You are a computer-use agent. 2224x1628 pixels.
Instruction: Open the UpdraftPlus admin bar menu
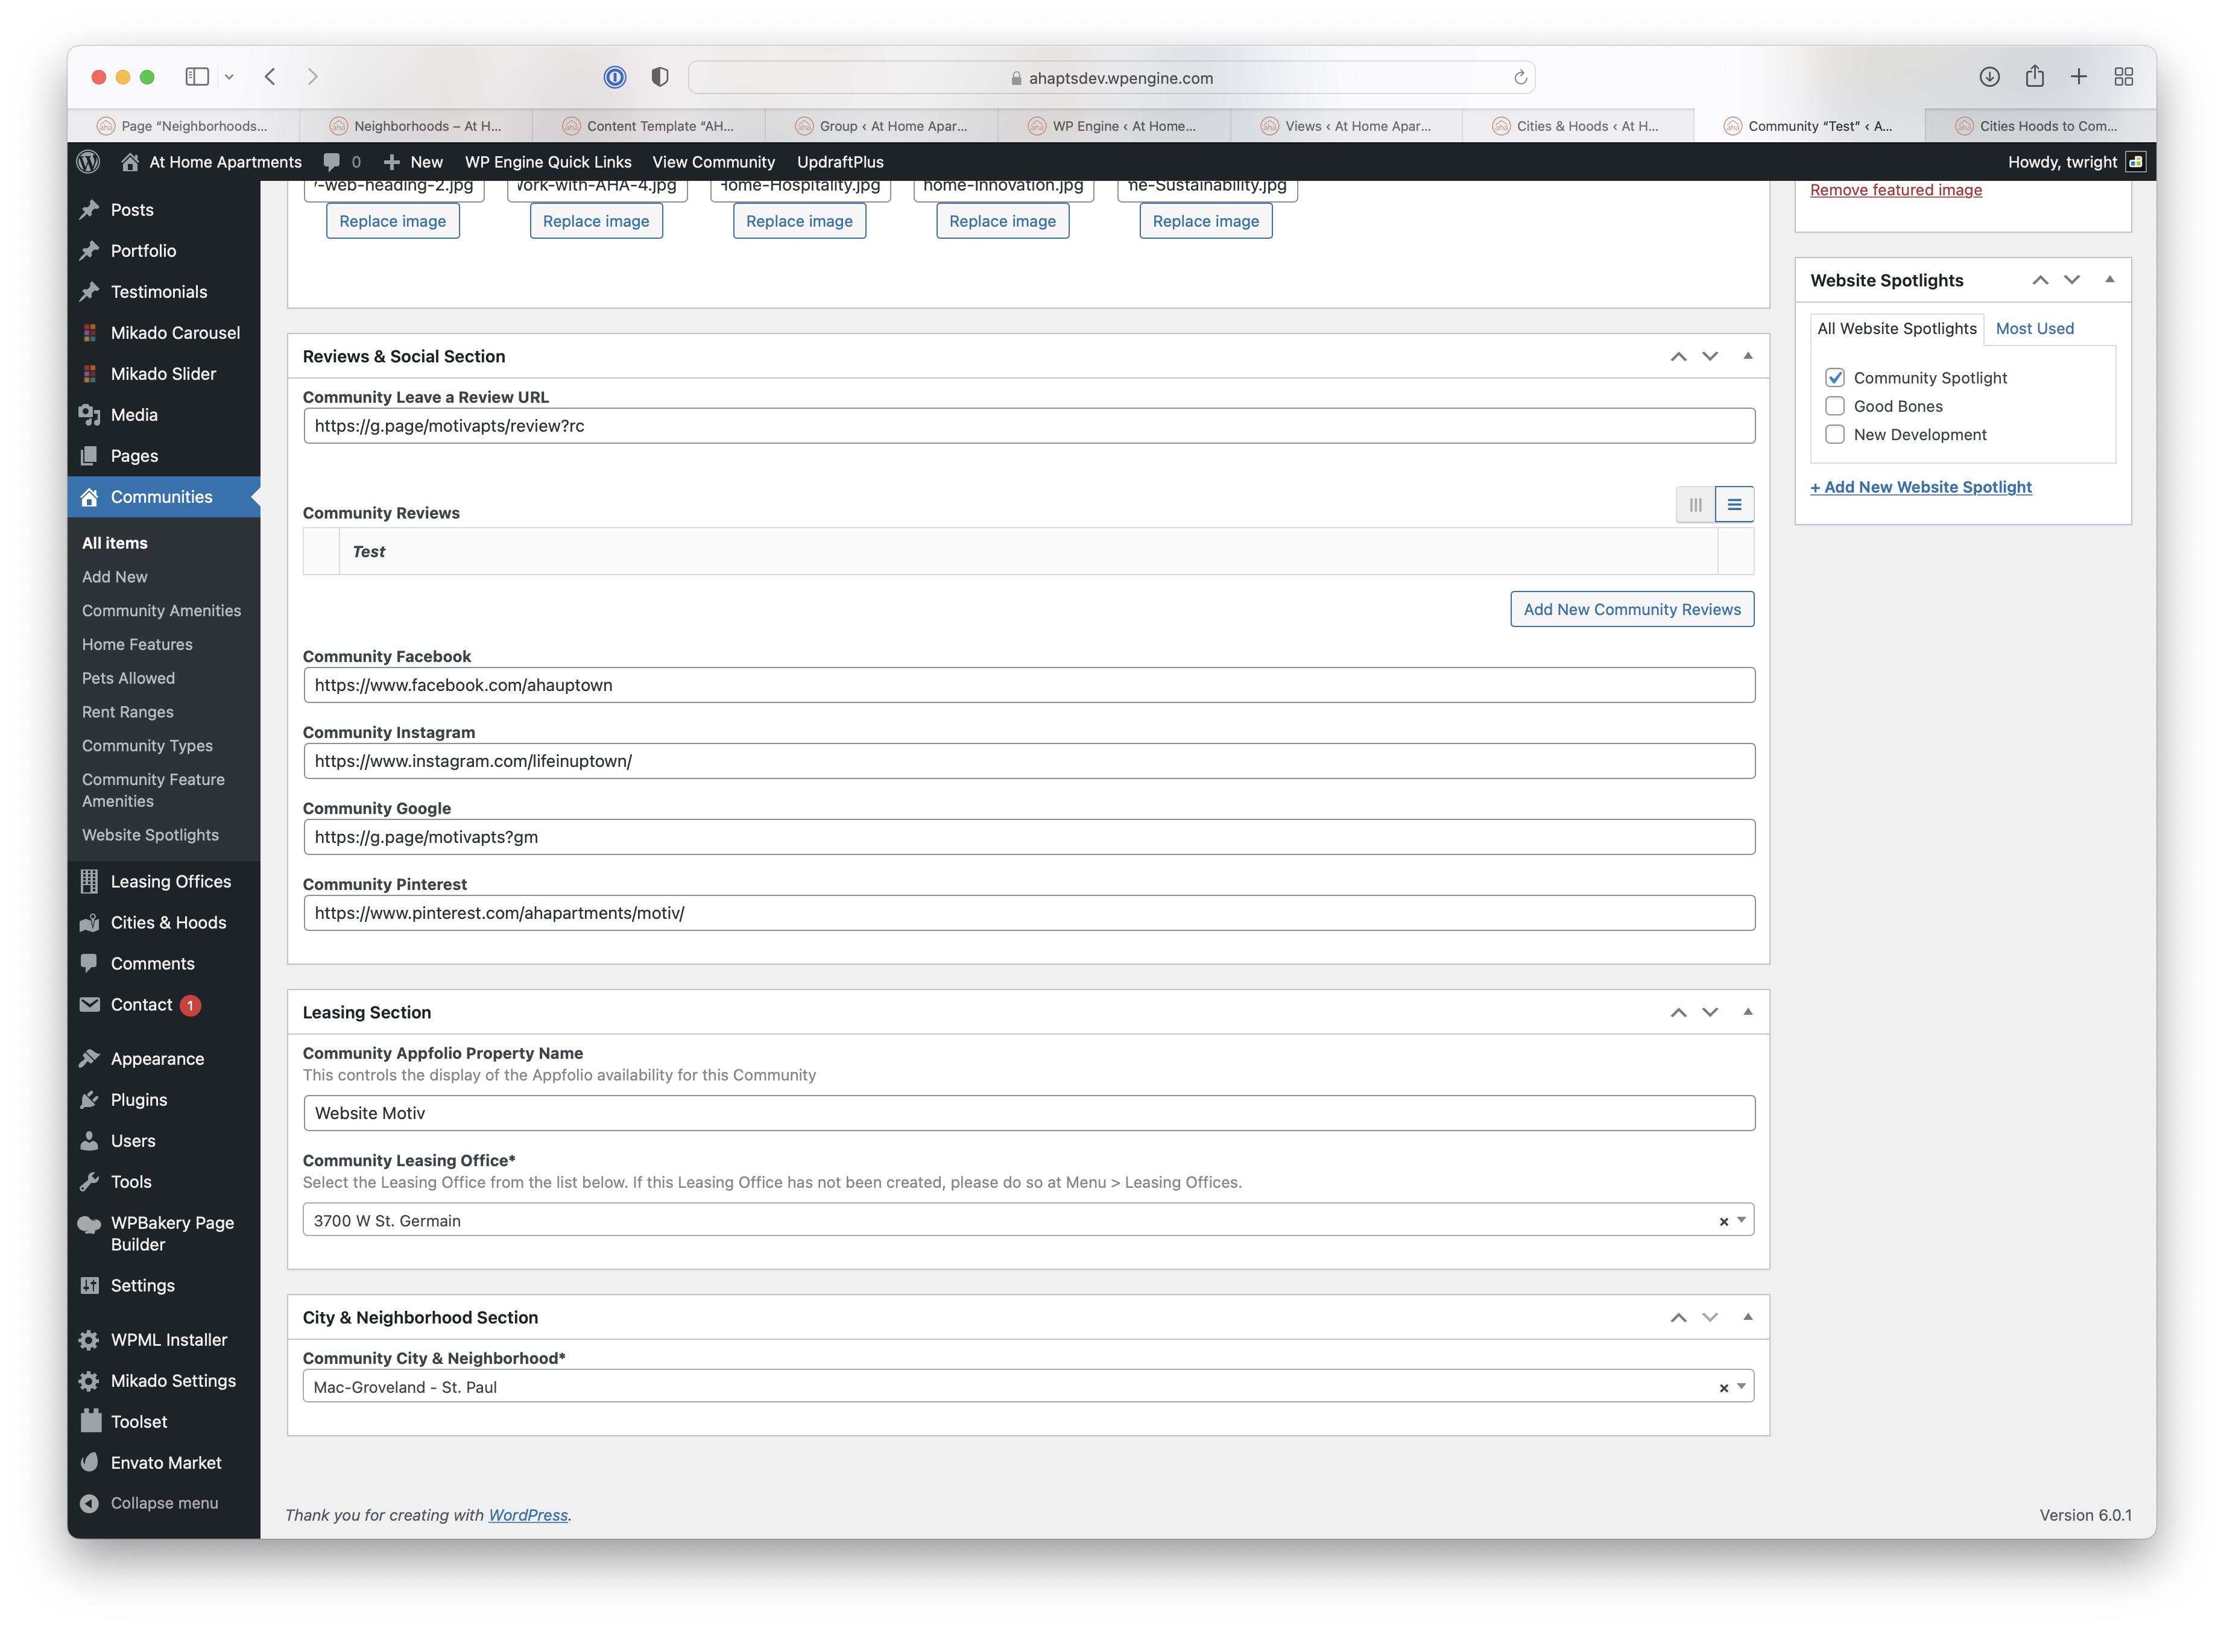click(x=839, y=162)
